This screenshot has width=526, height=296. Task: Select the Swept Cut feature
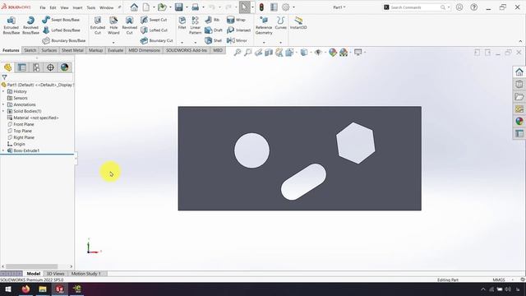[x=154, y=20]
